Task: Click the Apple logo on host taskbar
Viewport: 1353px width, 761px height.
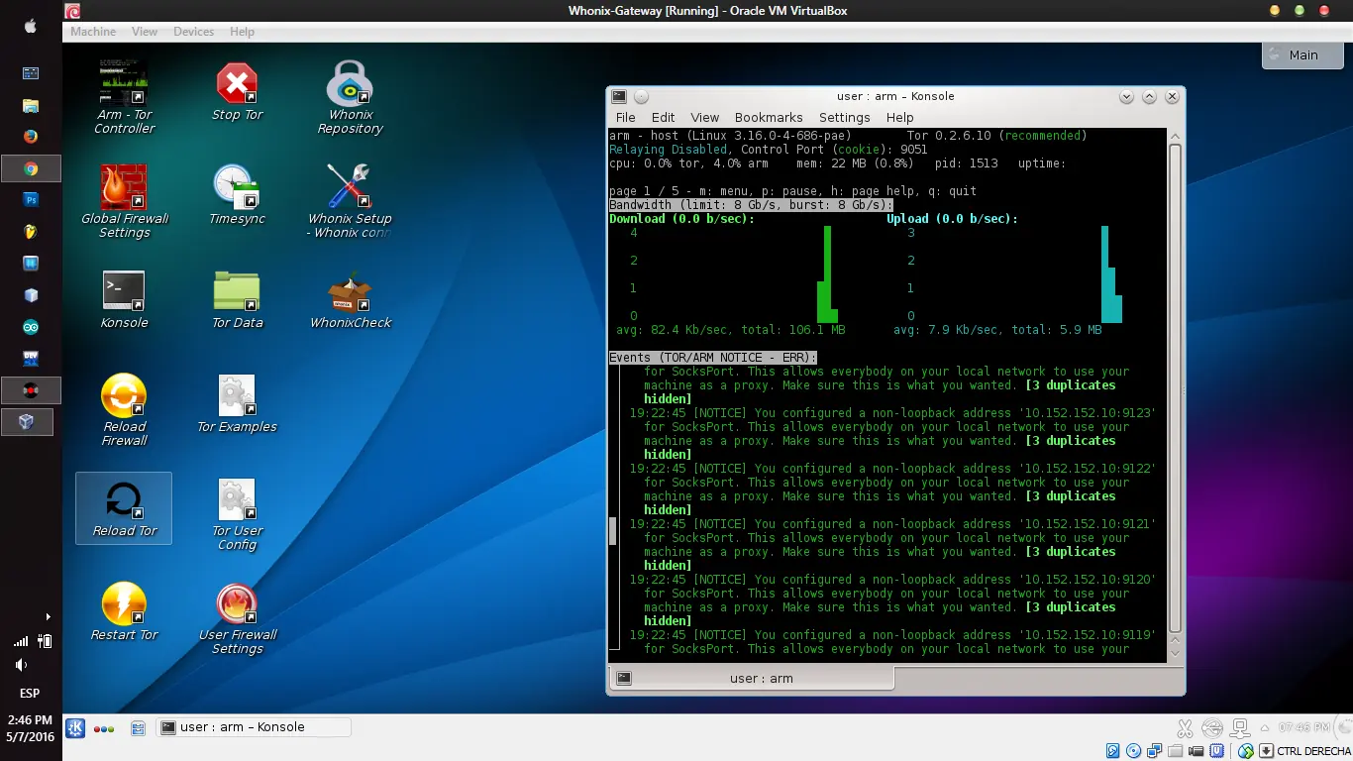Action: pos(30,27)
